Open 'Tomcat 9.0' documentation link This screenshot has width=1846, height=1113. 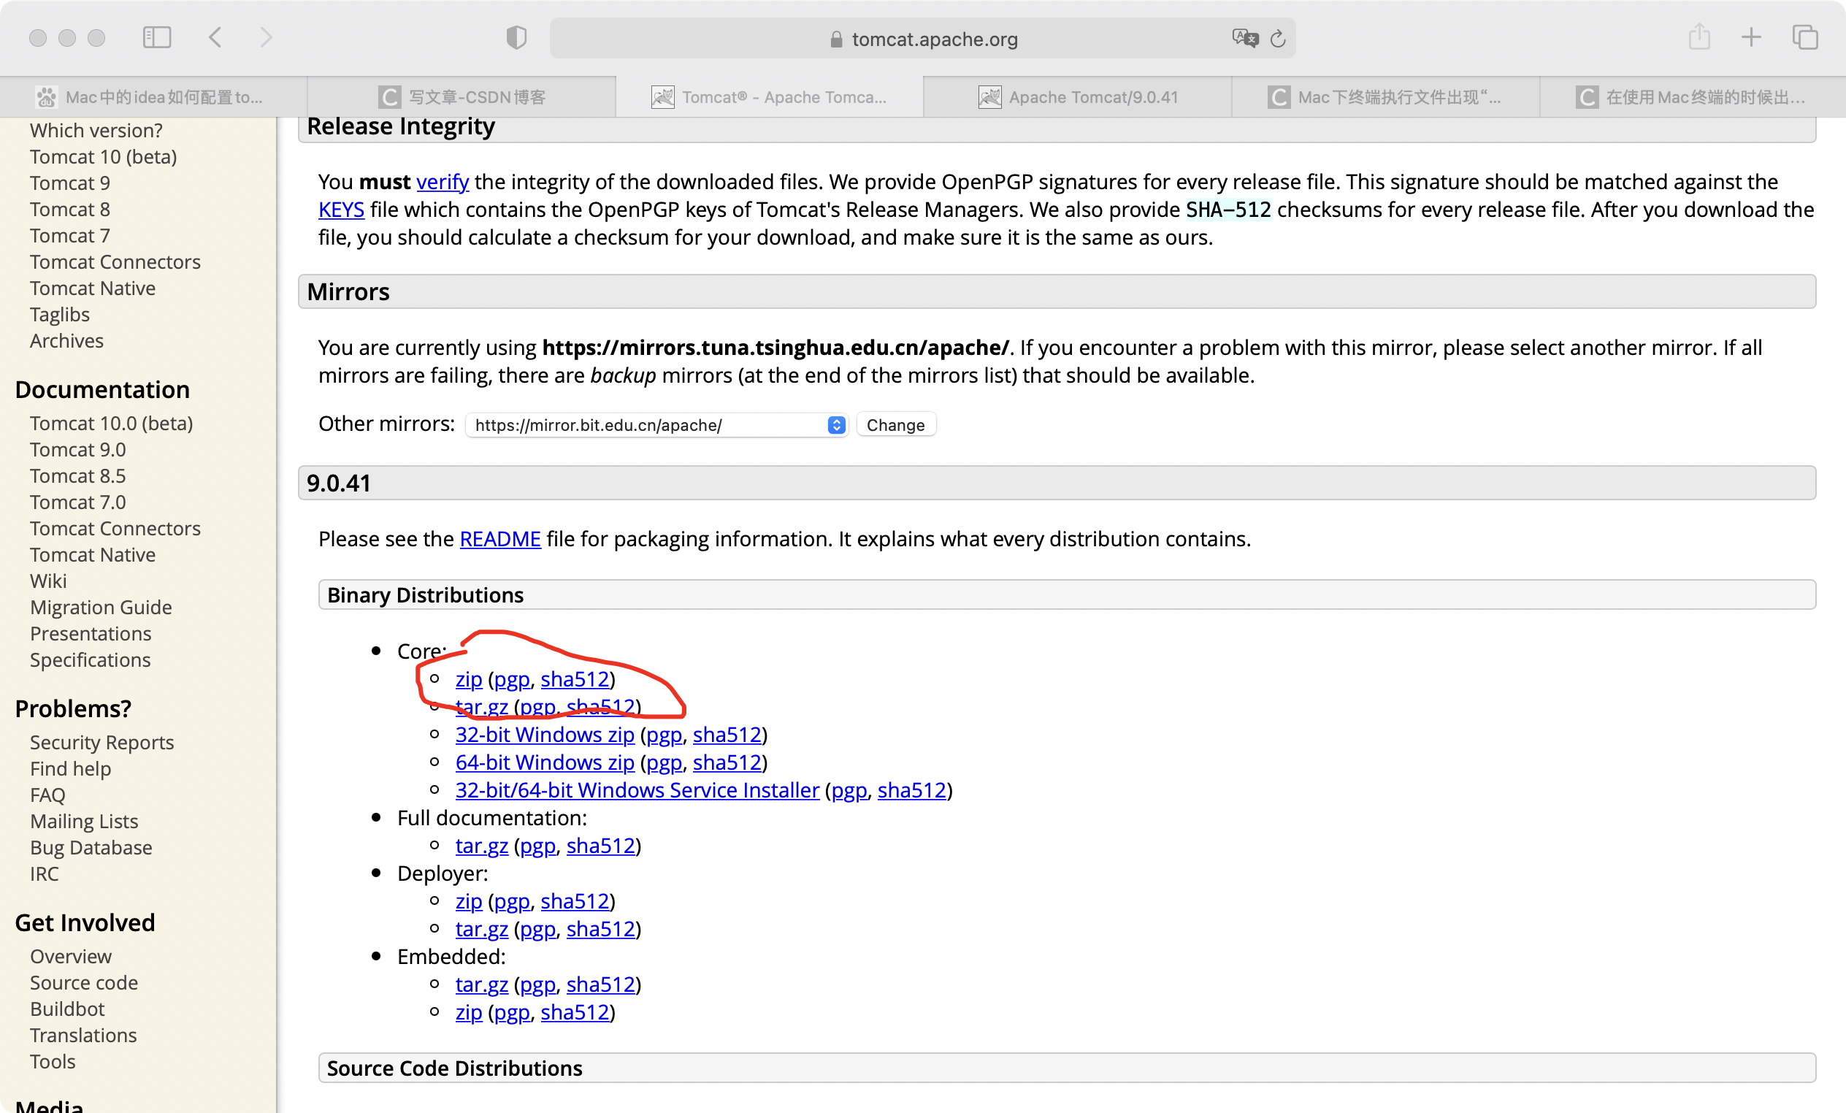tap(78, 450)
